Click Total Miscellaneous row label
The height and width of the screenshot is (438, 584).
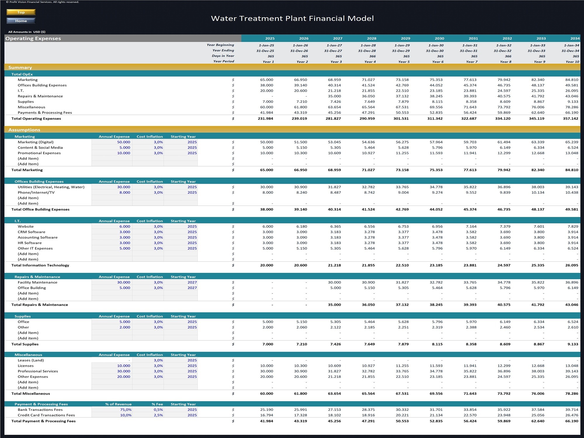point(31,394)
